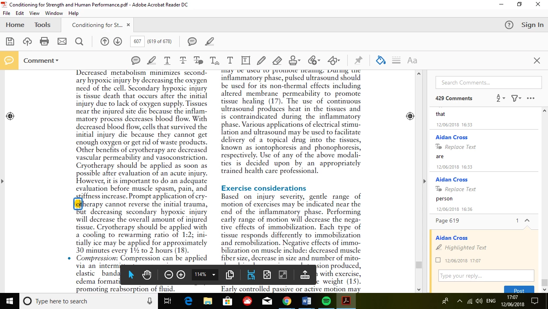The image size is (548, 309).
Task: Select the Insert text at cursor tool
Action: (214, 60)
